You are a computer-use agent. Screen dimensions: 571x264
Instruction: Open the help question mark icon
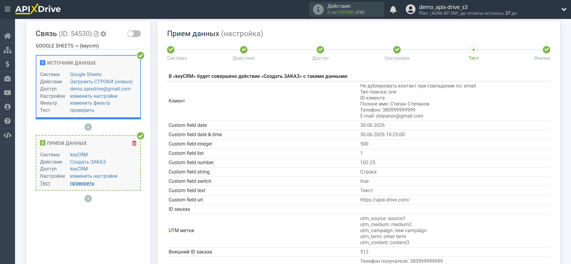(x=8, y=121)
